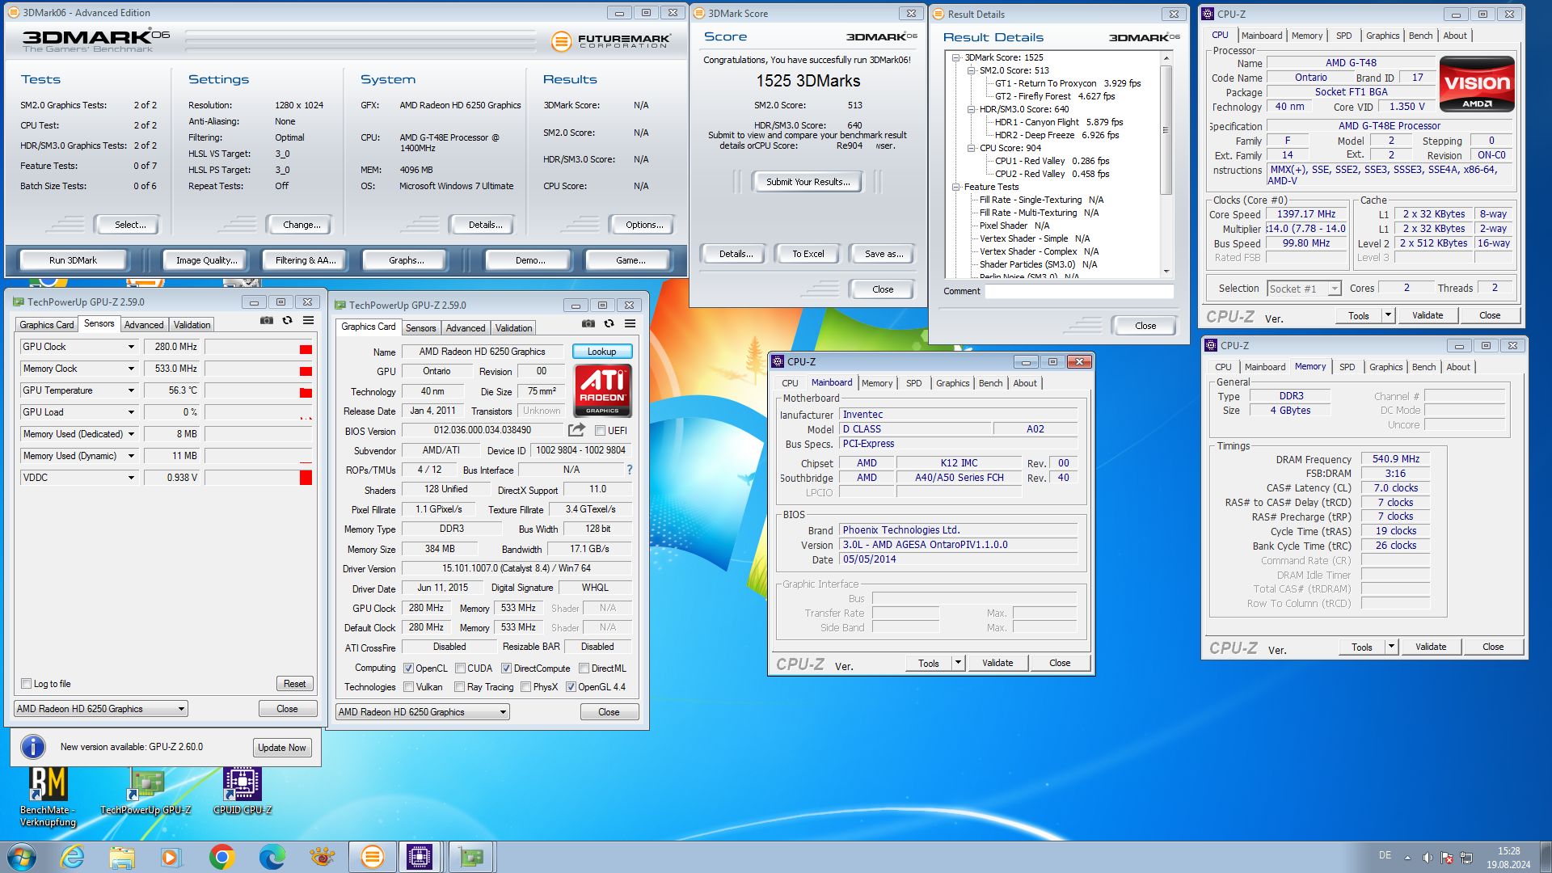Viewport: 1552px width, 873px height.
Task: Open hamburger menu in GPU-Z Graphics Card window
Action: pos(630,324)
